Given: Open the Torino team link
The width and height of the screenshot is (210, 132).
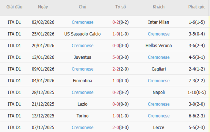Looking at the screenshot, I should [82, 116].
